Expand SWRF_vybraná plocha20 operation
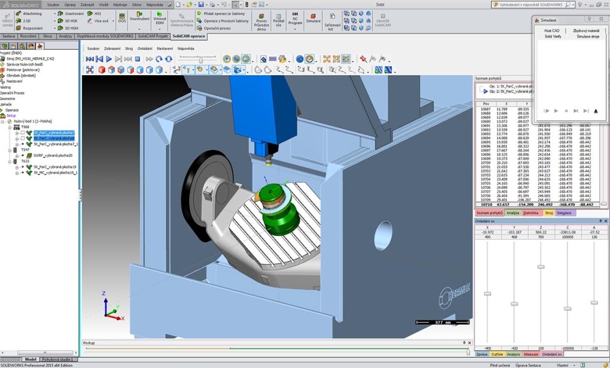 [x=17, y=156]
